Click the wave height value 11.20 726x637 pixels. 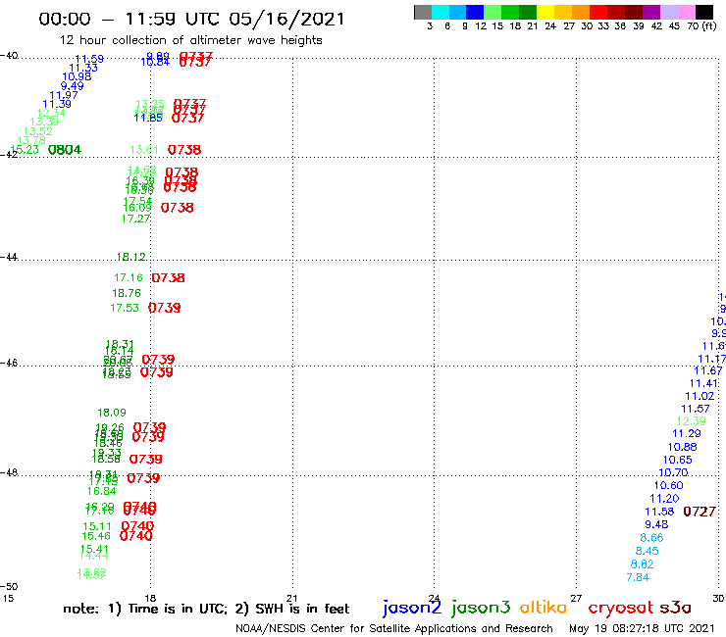[664, 499]
